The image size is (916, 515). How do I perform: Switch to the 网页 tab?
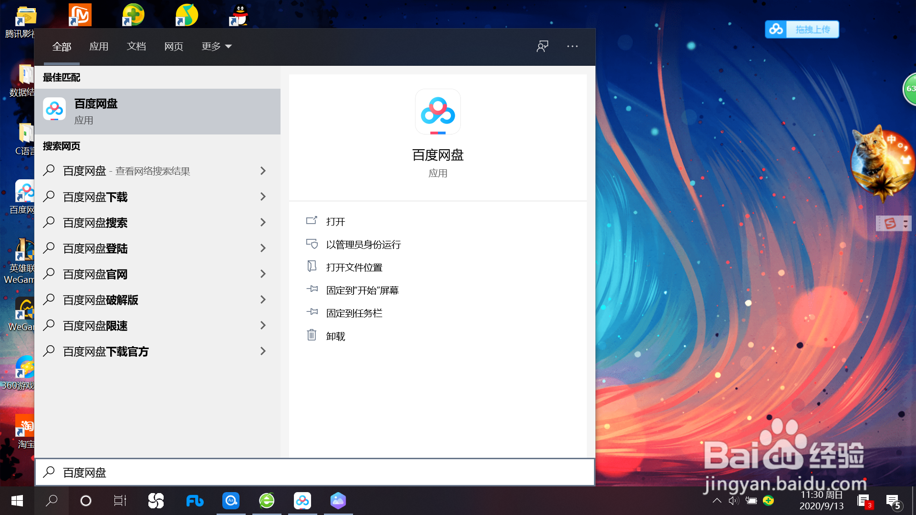click(x=174, y=46)
